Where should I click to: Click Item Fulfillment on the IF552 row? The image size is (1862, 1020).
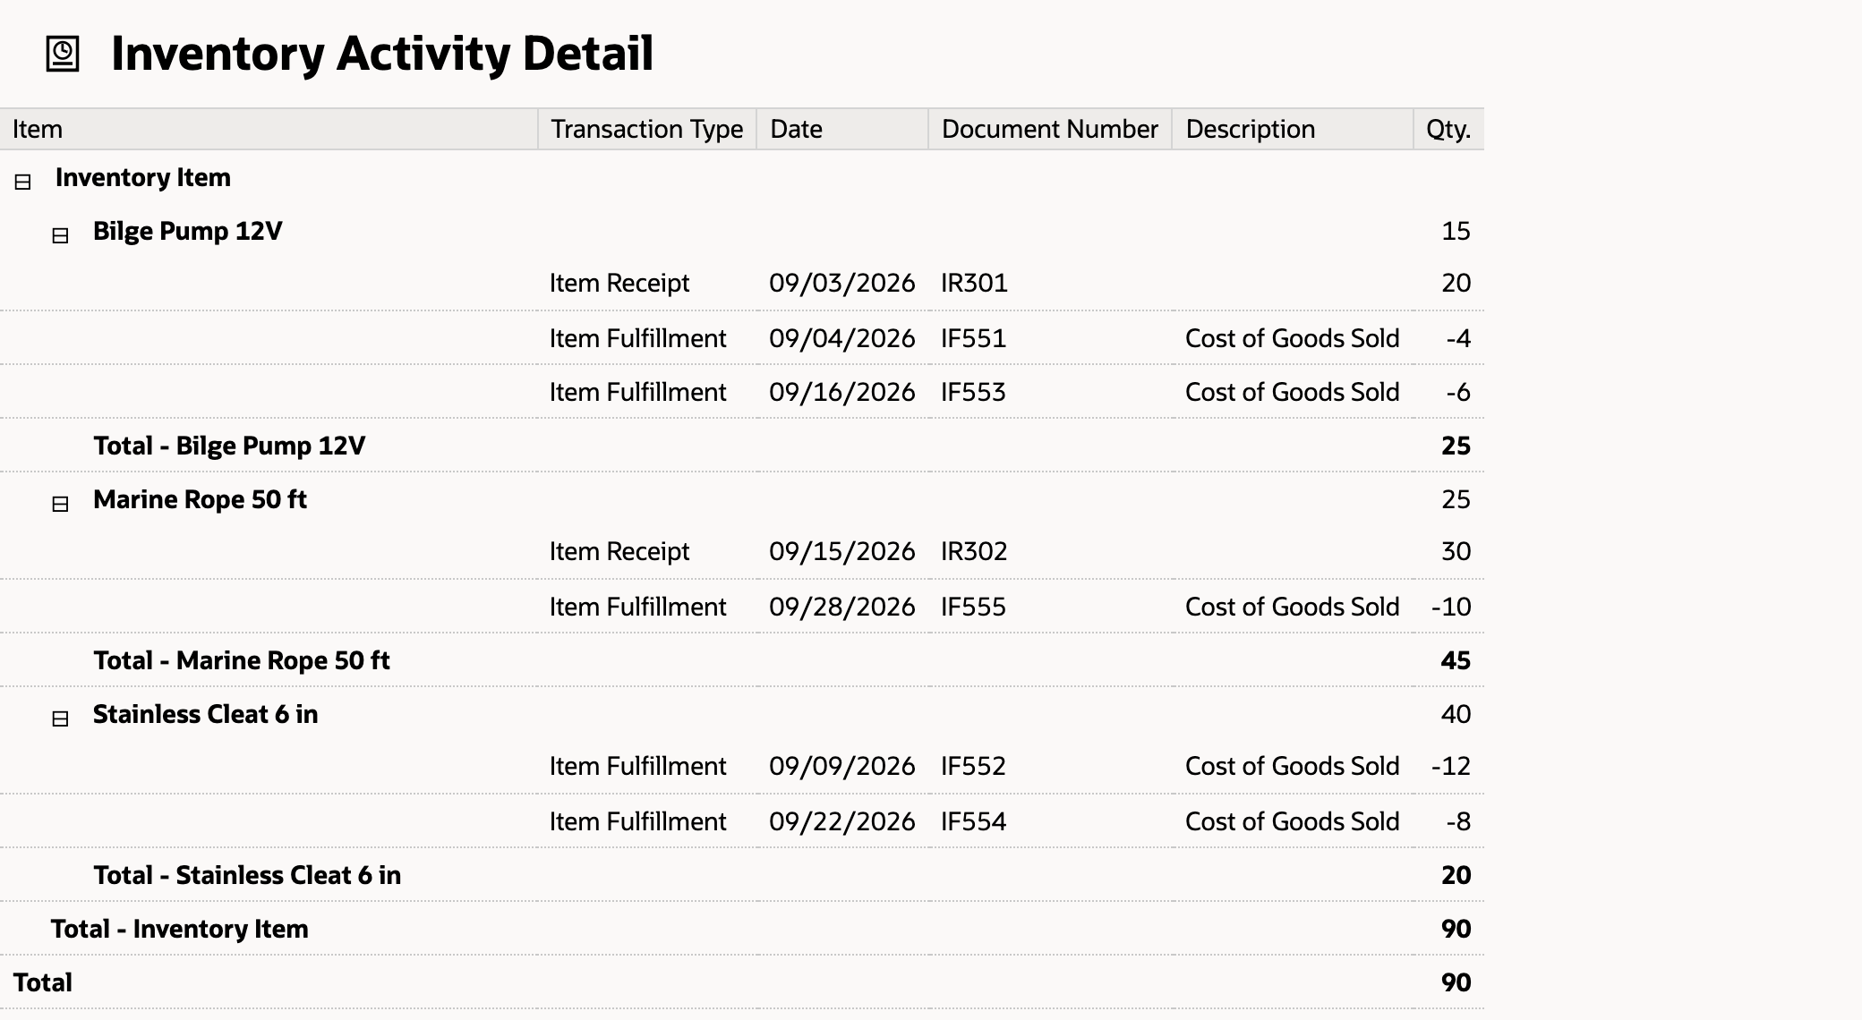coord(638,766)
